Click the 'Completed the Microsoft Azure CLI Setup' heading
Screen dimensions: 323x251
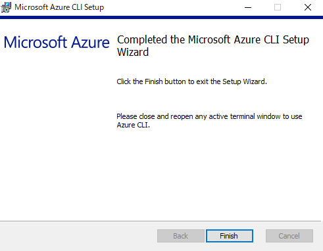tap(213, 40)
